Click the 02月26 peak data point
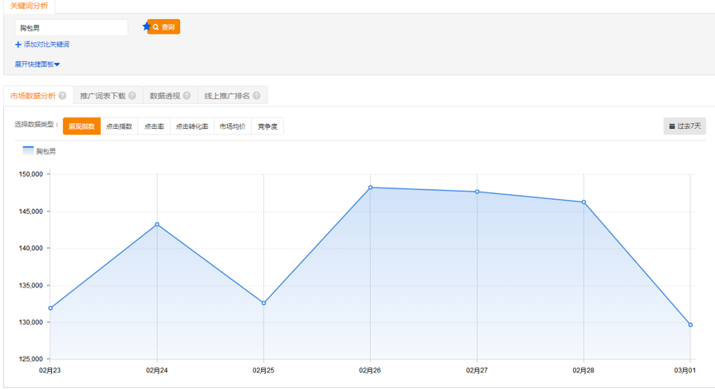This screenshot has width=715, height=389. 370,187
